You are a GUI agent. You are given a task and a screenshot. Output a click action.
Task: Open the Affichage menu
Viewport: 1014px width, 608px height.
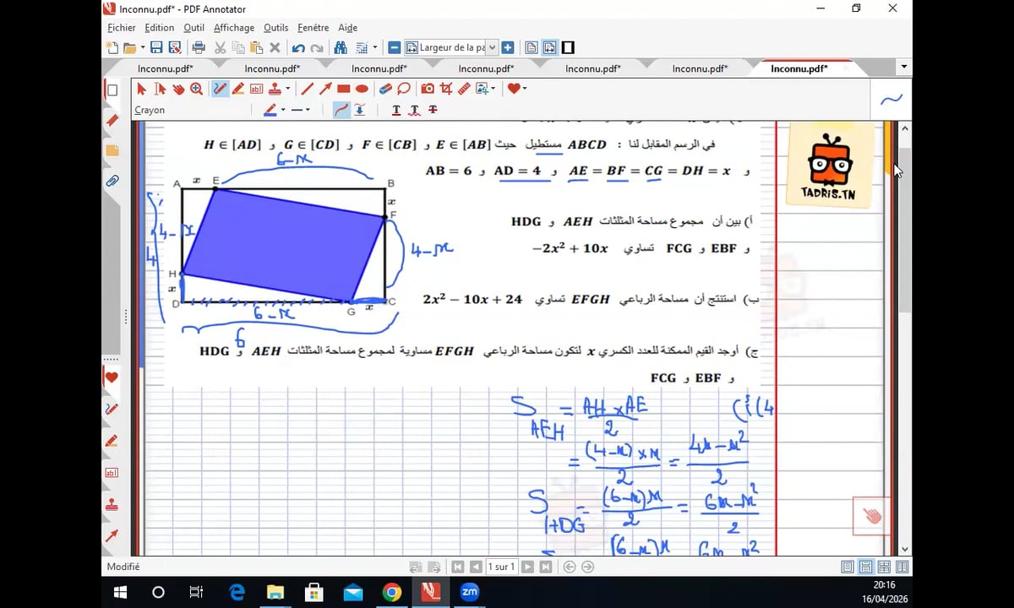point(234,28)
